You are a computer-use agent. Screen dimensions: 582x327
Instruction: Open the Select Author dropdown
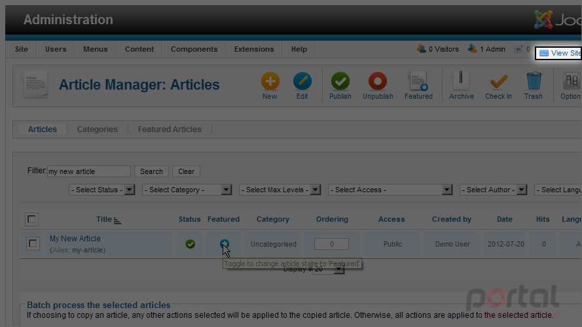pos(493,190)
